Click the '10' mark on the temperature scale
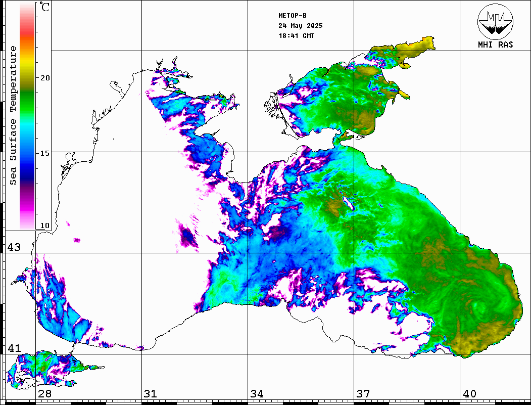 (44, 226)
